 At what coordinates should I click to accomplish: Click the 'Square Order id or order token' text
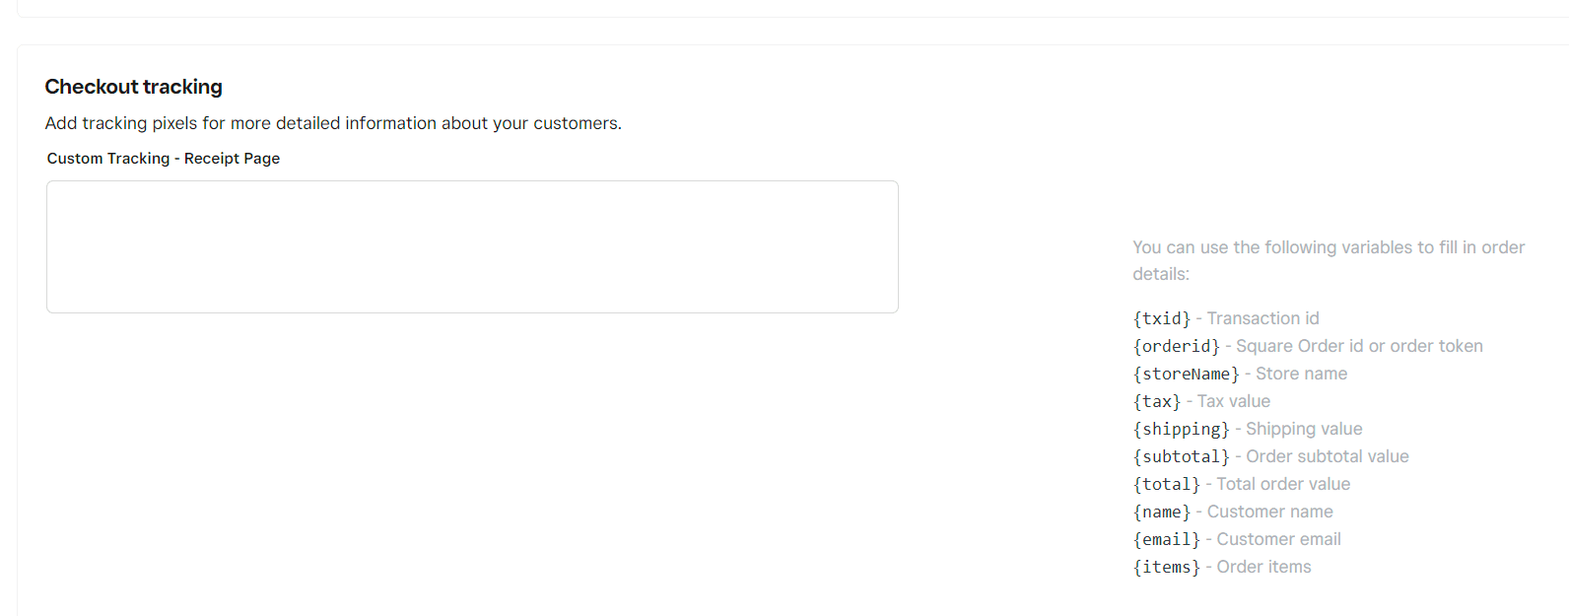coord(1359,346)
